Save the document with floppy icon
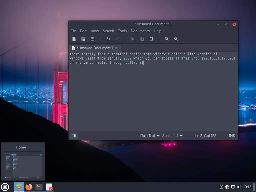 tap(92, 39)
